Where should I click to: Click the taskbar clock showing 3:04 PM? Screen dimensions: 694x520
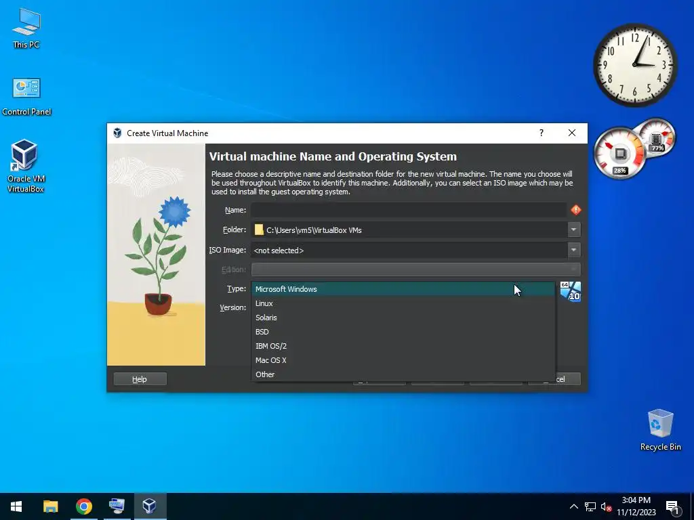pos(636,500)
